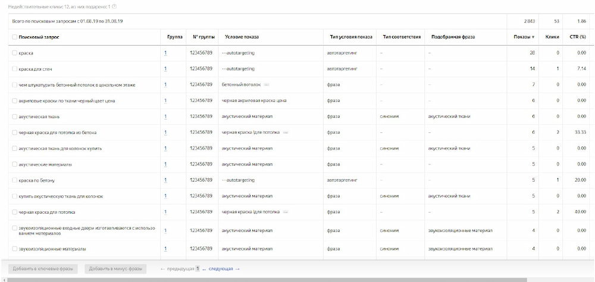Click CTR value '33.33'
595x282 pixels.
pos(581,132)
